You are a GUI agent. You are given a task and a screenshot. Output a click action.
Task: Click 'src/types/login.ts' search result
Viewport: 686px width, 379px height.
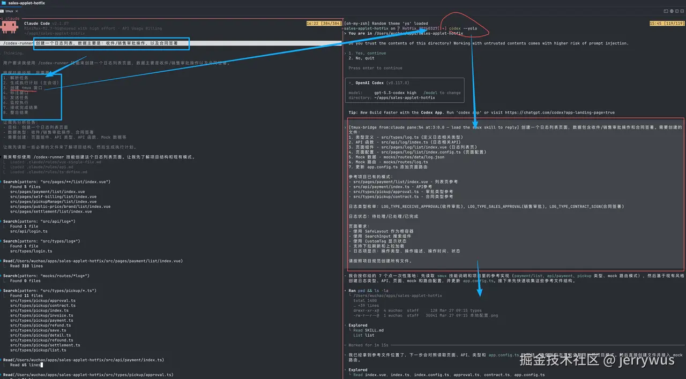tap(31, 251)
